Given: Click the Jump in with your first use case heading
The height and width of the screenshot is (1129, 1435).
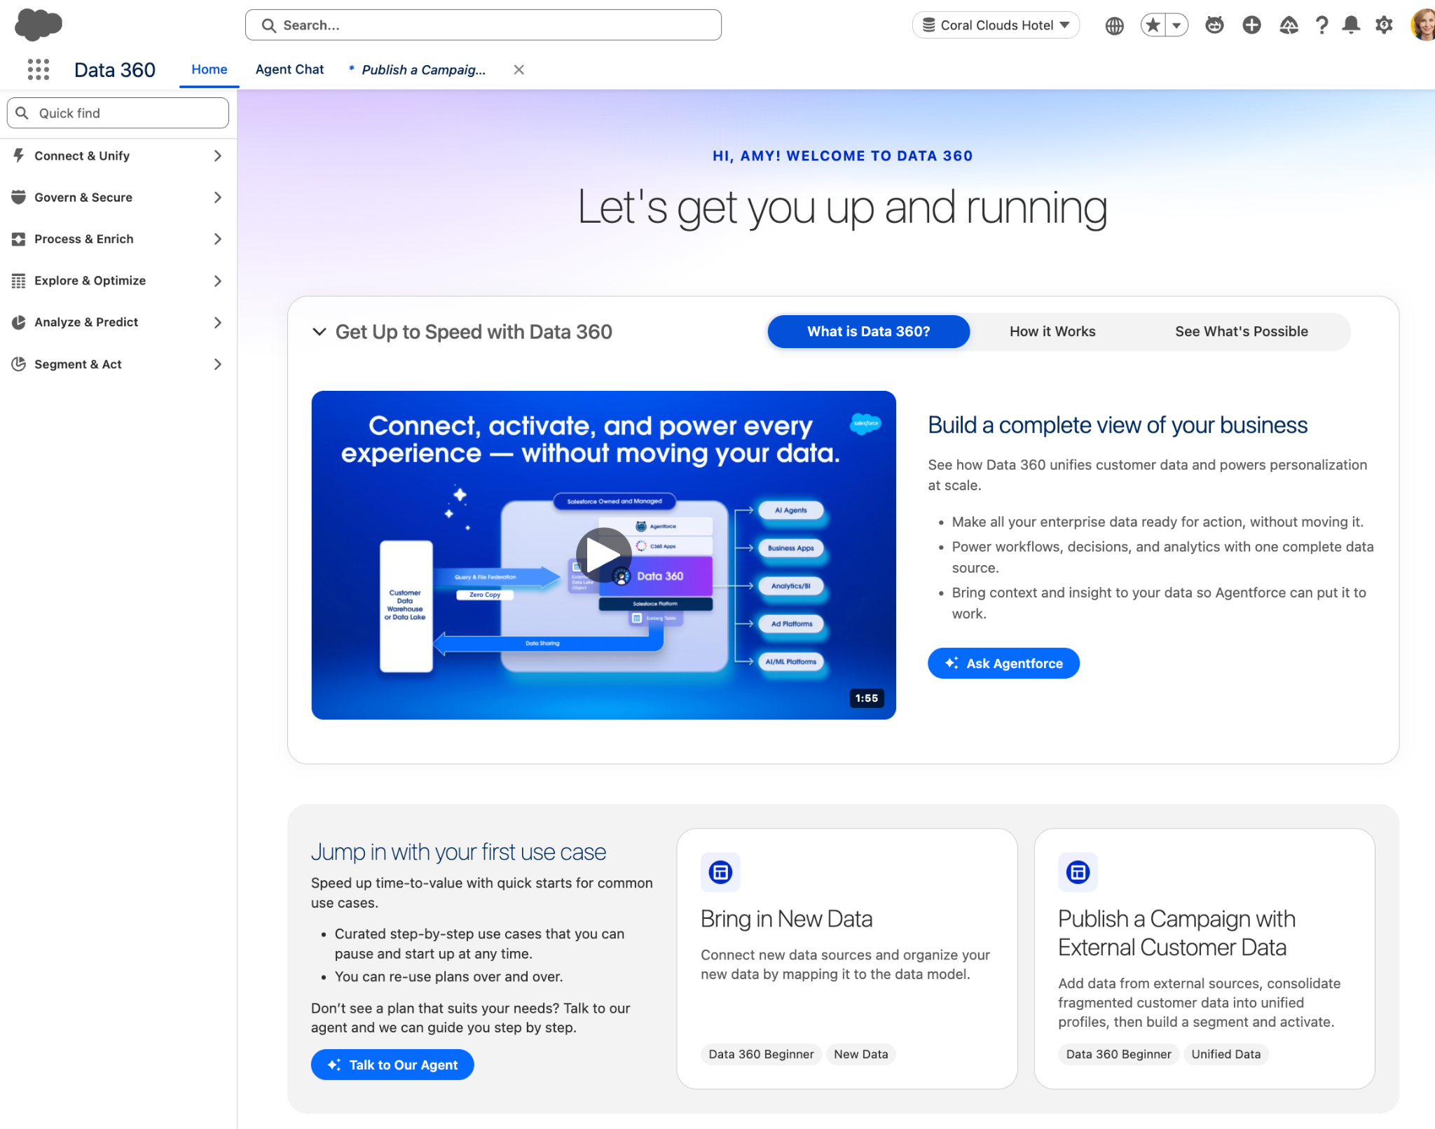Looking at the screenshot, I should click(x=459, y=852).
